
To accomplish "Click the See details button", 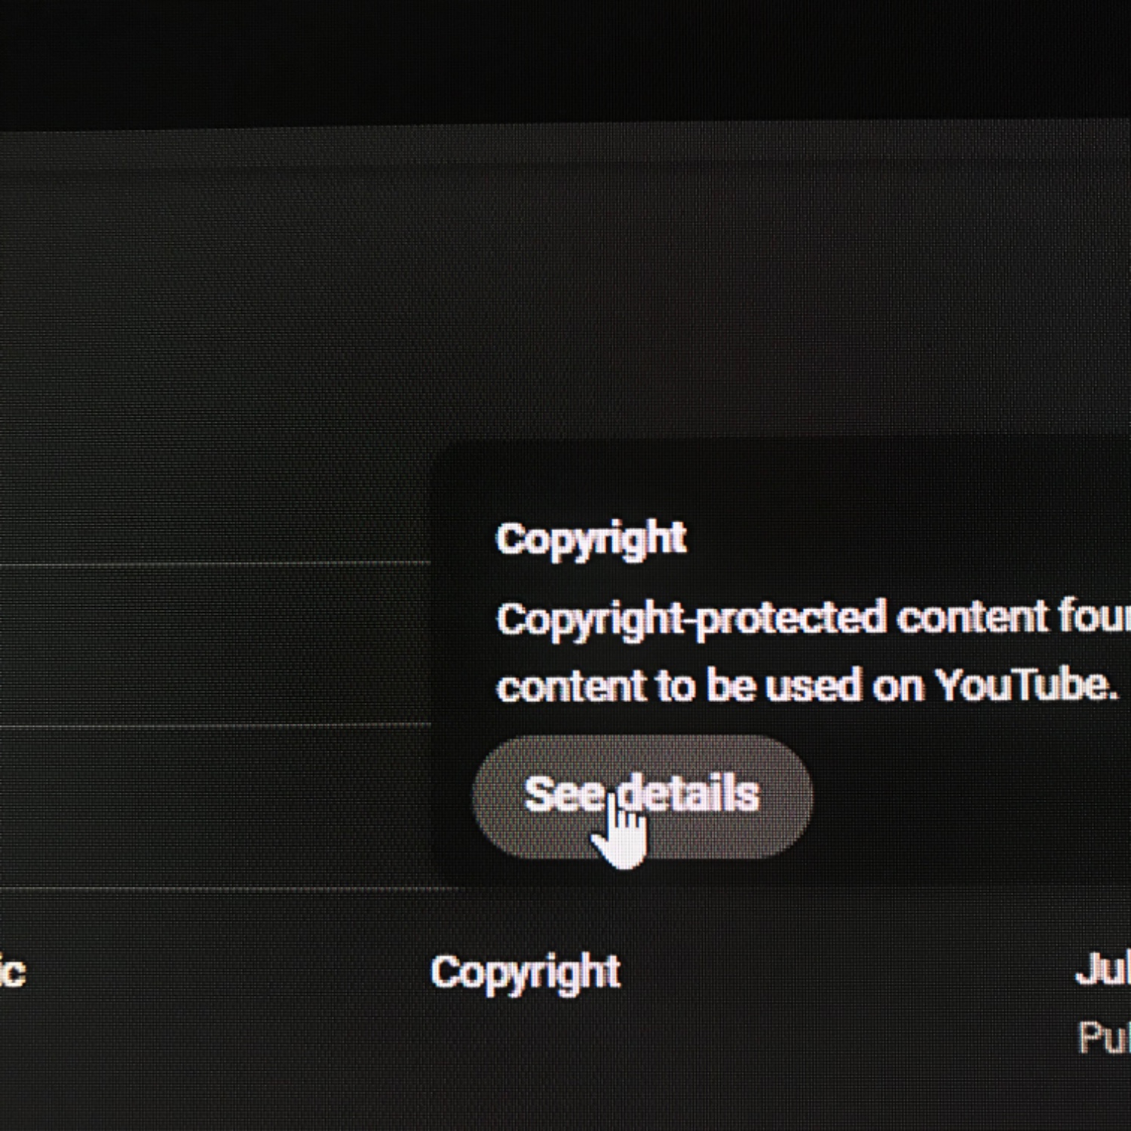I will click(x=642, y=796).
